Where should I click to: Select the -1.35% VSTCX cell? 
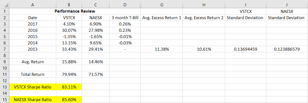tap(69, 36)
